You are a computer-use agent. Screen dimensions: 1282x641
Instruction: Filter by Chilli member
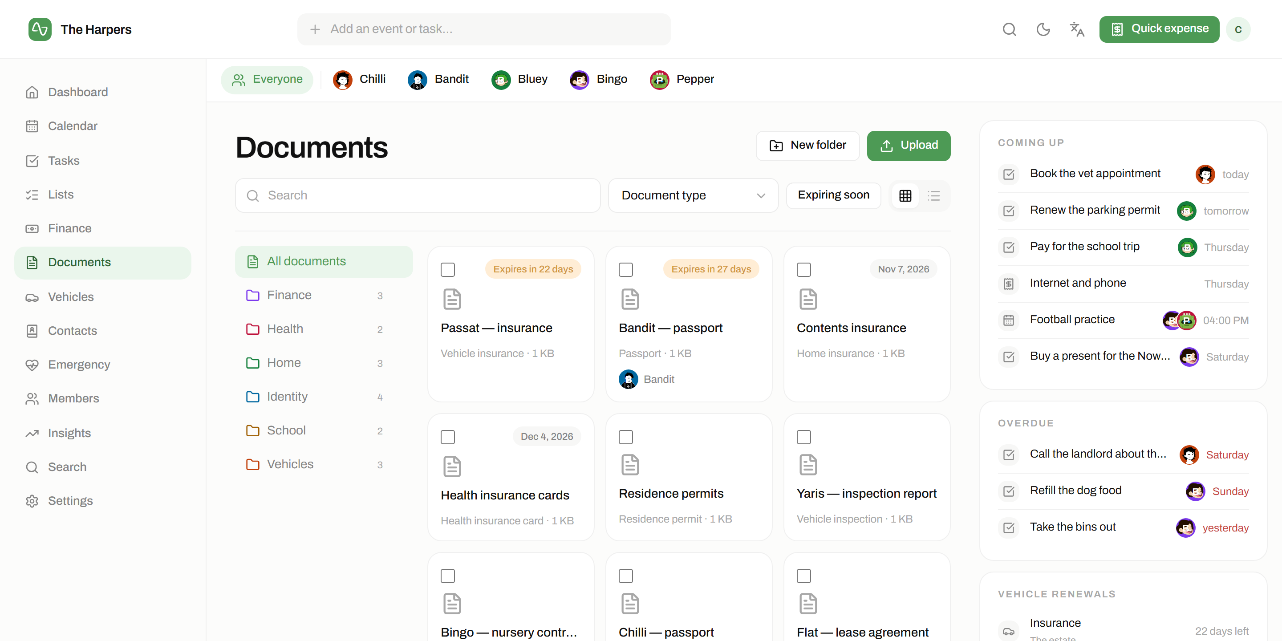pos(359,80)
